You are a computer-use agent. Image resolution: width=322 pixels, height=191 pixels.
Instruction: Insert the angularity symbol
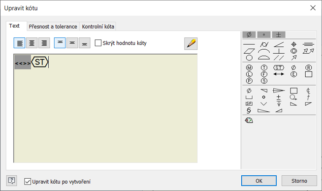coord(279,44)
